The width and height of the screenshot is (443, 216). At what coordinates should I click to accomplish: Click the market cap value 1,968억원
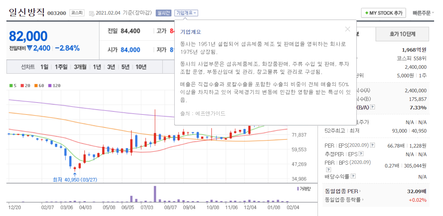pyautogui.click(x=414, y=50)
